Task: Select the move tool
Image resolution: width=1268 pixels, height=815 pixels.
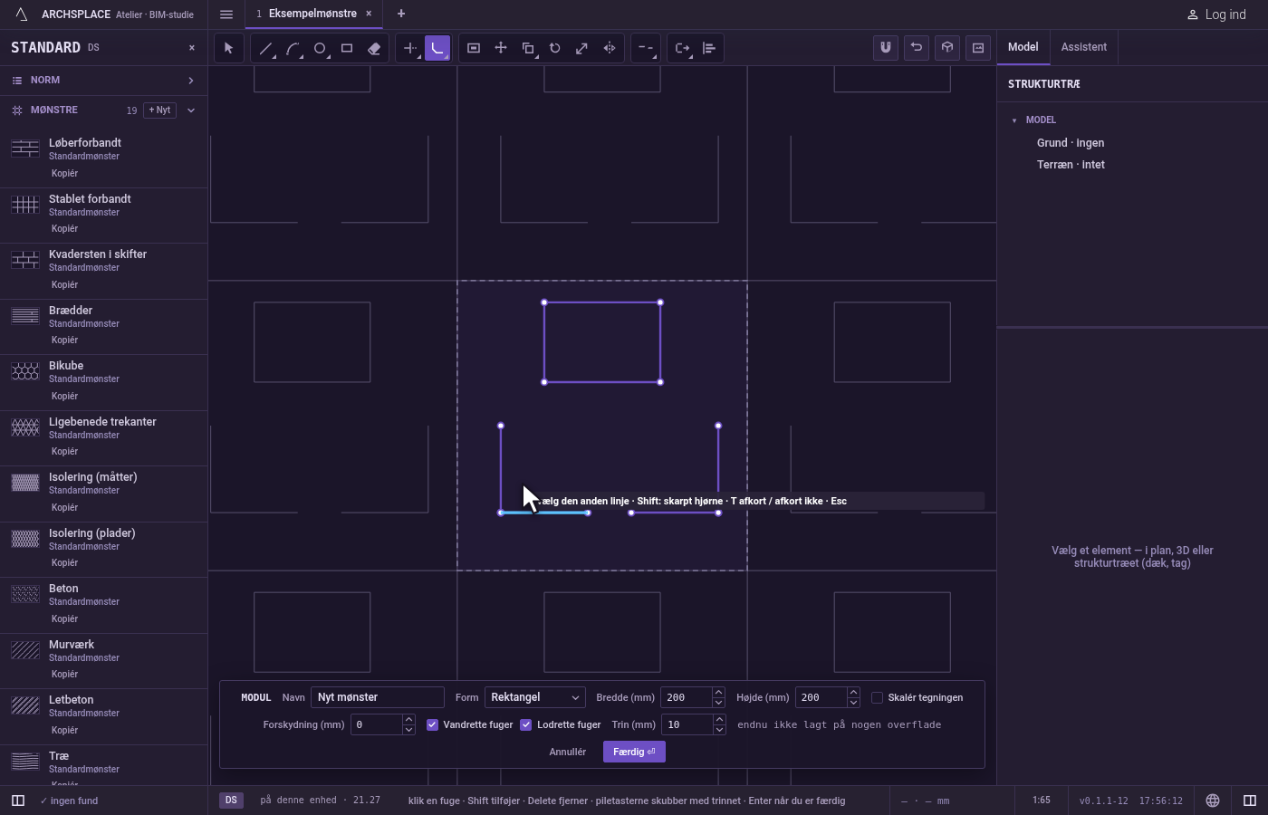Action: [501, 48]
